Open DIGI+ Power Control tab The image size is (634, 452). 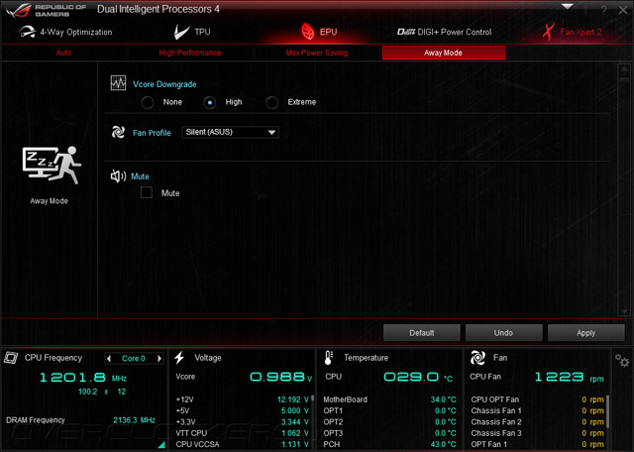click(x=444, y=32)
